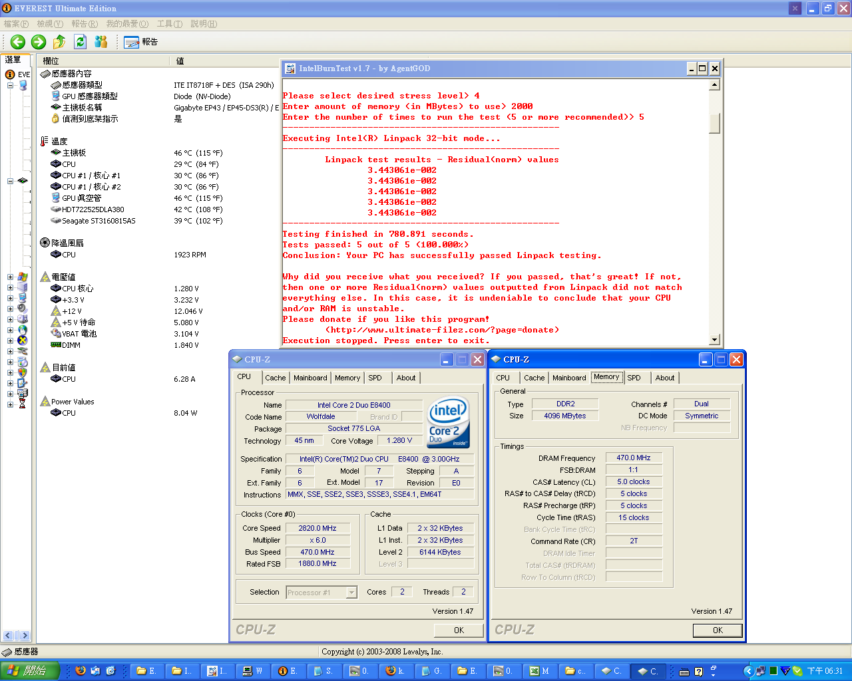Select the hourglass benchmark icon in tree
The height and width of the screenshot is (681, 852).
point(22,404)
